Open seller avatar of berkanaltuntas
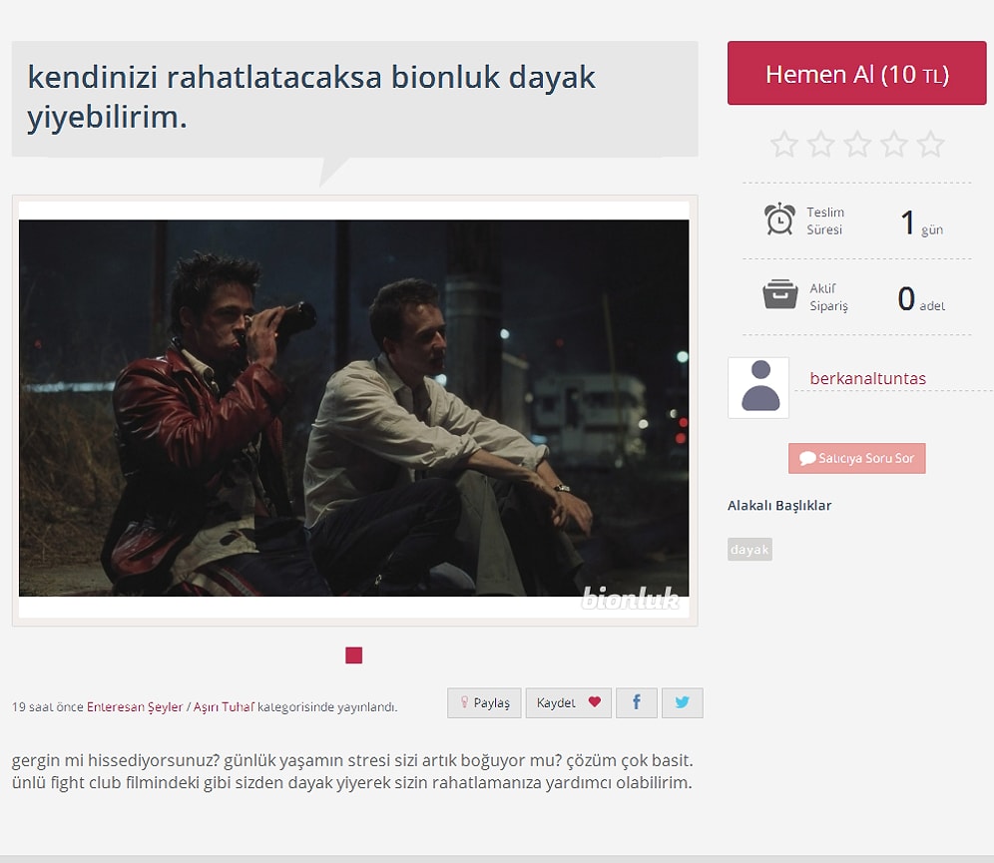The height and width of the screenshot is (863, 994). [x=758, y=387]
